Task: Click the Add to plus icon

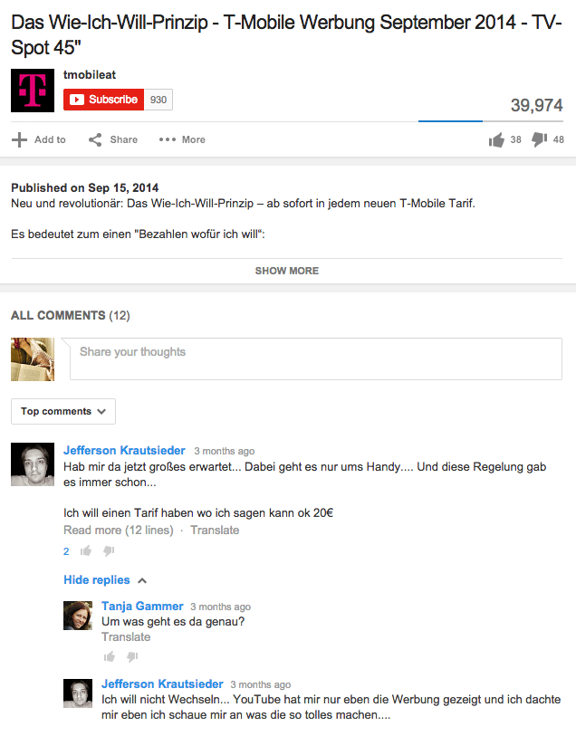Action: 19,140
